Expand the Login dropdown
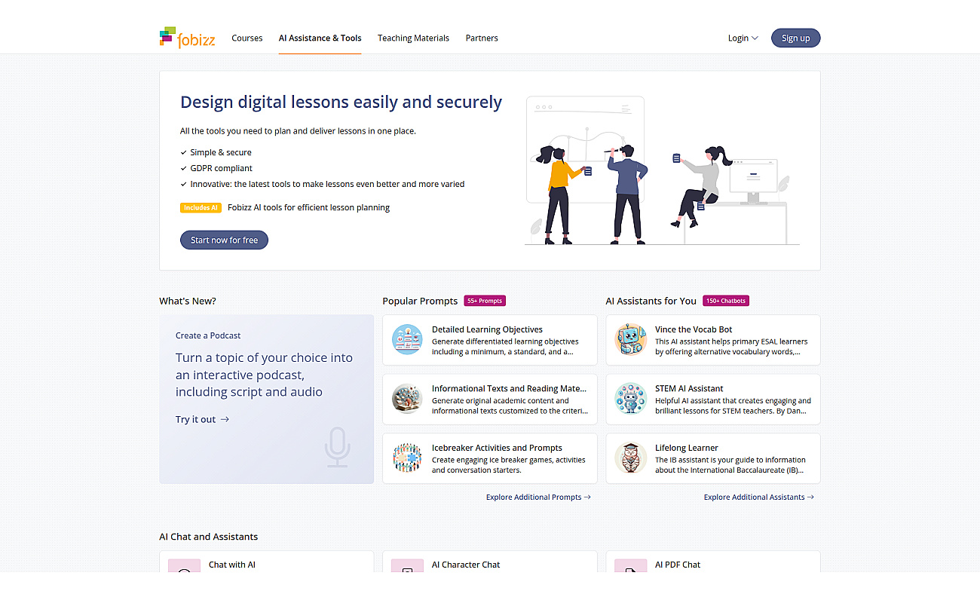The height and width of the screenshot is (594, 980). point(743,38)
